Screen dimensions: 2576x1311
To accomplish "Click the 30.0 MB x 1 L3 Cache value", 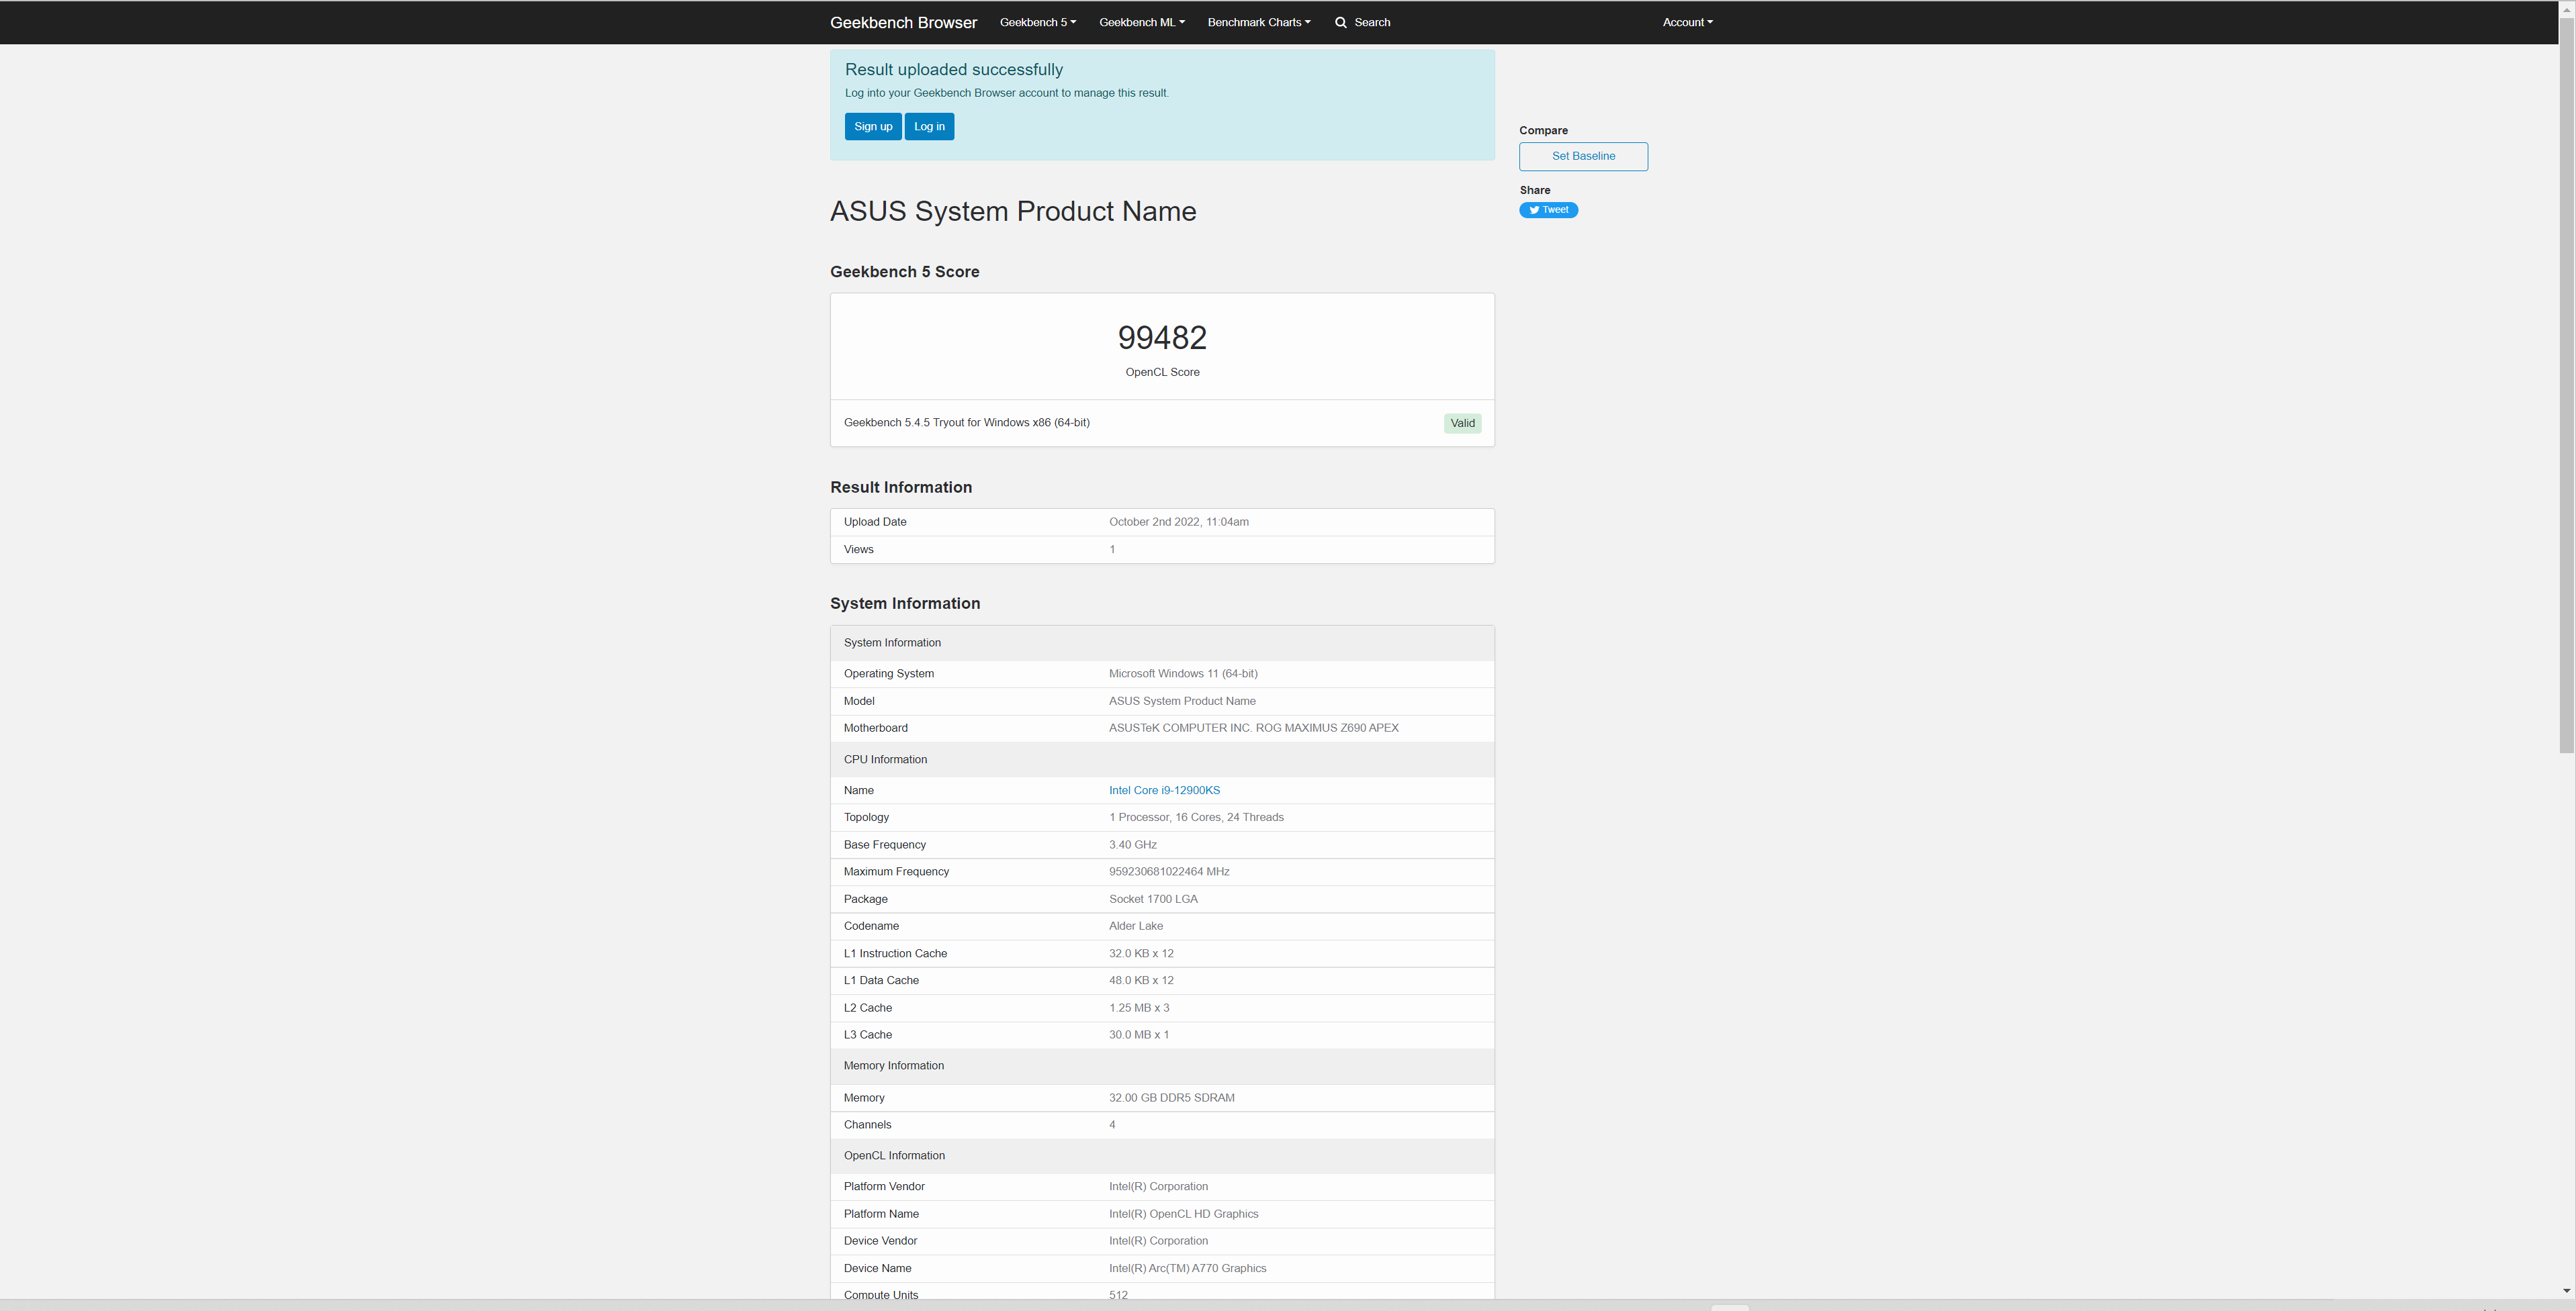I will 1138,1035.
